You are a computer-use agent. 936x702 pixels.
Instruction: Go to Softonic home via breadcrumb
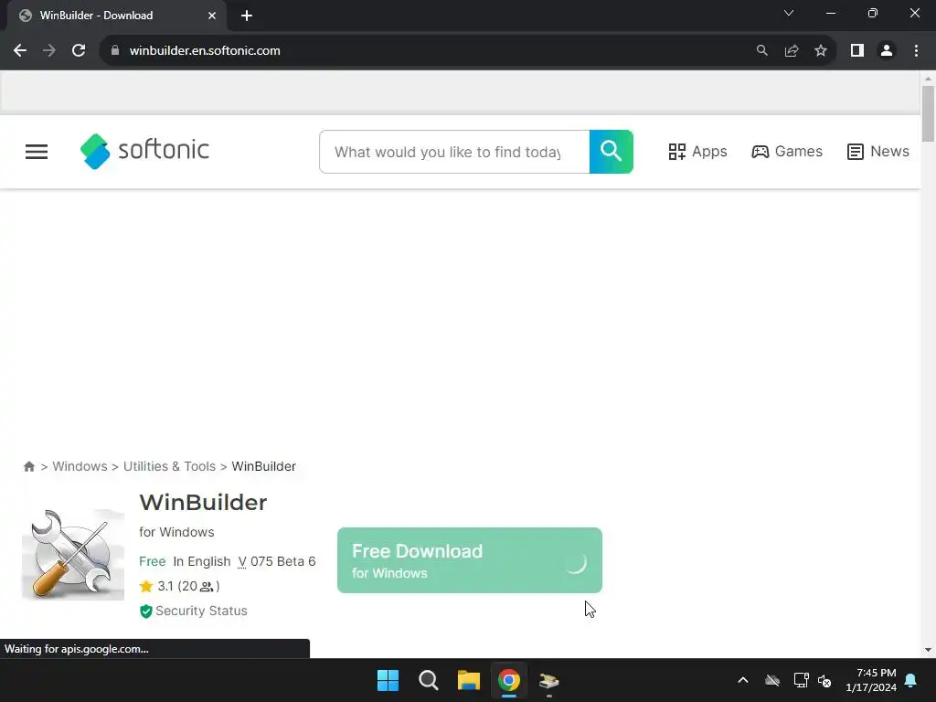[x=28, y=466]
